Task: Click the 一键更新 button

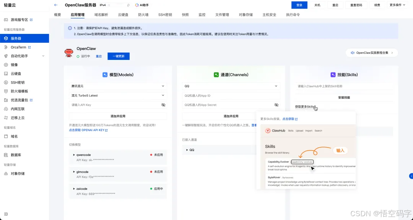Action: pyautogui.click(x=119, y=56)
